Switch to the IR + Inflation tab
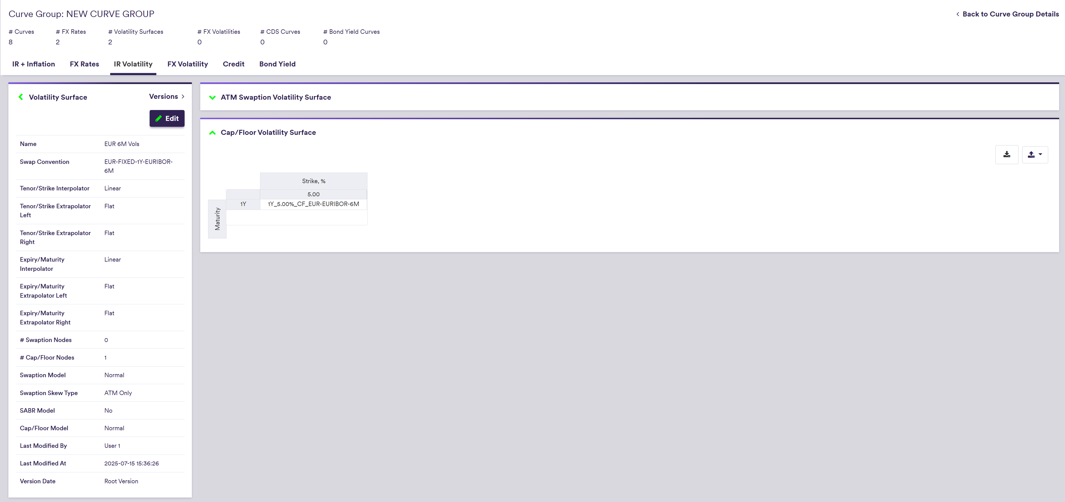The height and width of the screenshot is (502, 1065). coord(34,64)
